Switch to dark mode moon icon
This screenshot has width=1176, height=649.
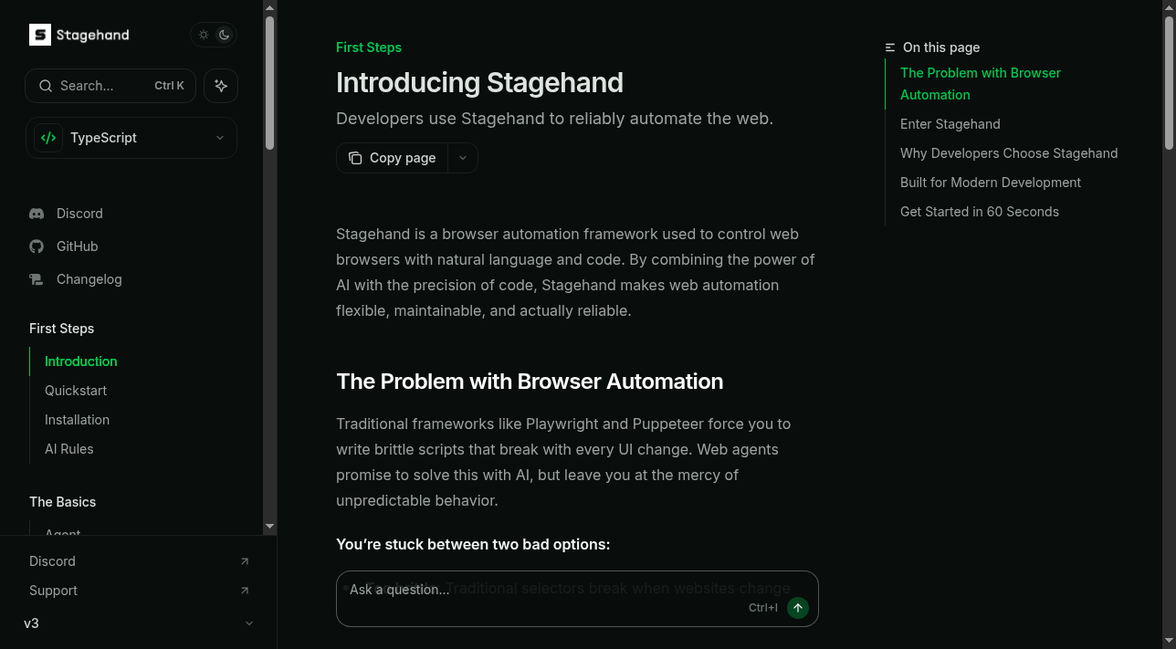coord(224,35)
